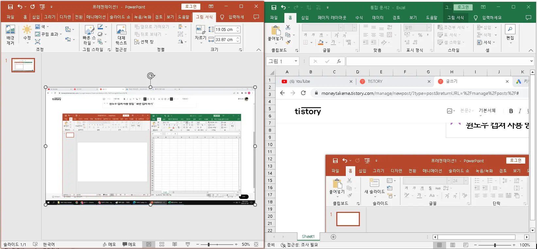This screenshot has width=537, height=249.
Task: Open 편집 editing magnifier group in Excel
Action: (x=510, y=34)
